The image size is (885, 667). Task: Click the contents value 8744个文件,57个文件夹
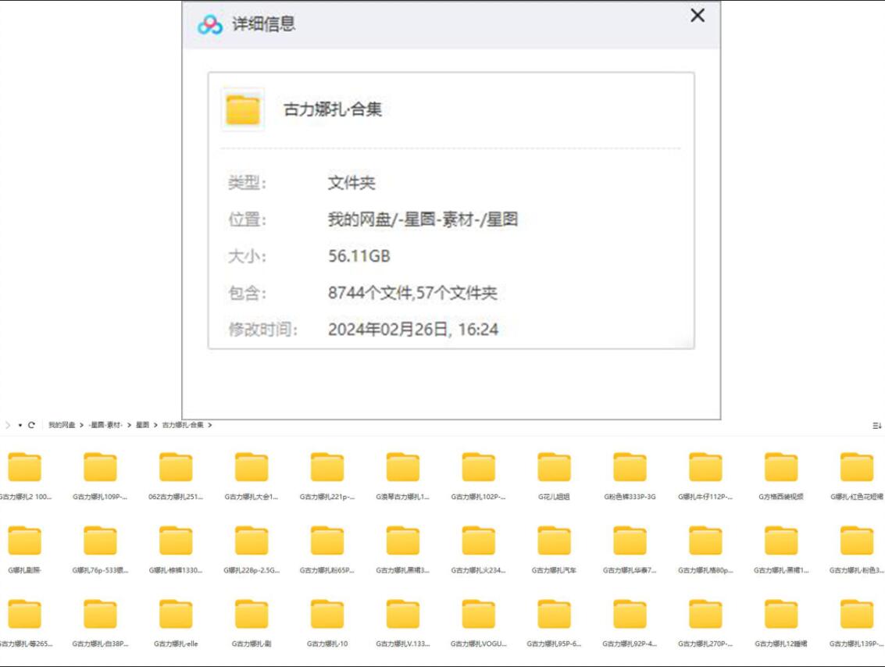click(x=412, y=293)
